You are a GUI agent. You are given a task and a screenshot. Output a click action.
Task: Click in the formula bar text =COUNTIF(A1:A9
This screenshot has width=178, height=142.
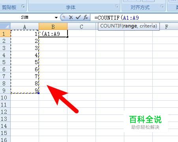tap(116, 18)
